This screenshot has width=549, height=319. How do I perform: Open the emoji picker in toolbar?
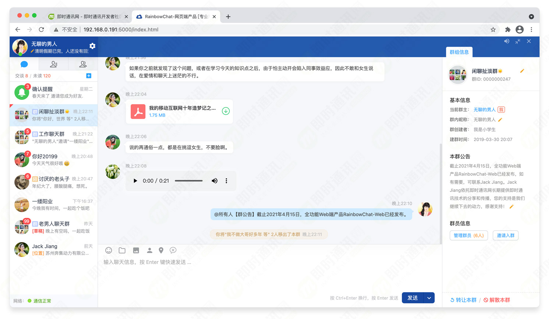[109, 250]
